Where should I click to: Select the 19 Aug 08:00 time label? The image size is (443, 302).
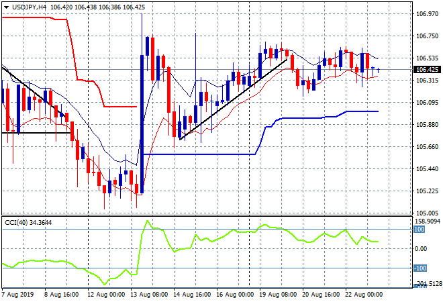coord(278,295)
